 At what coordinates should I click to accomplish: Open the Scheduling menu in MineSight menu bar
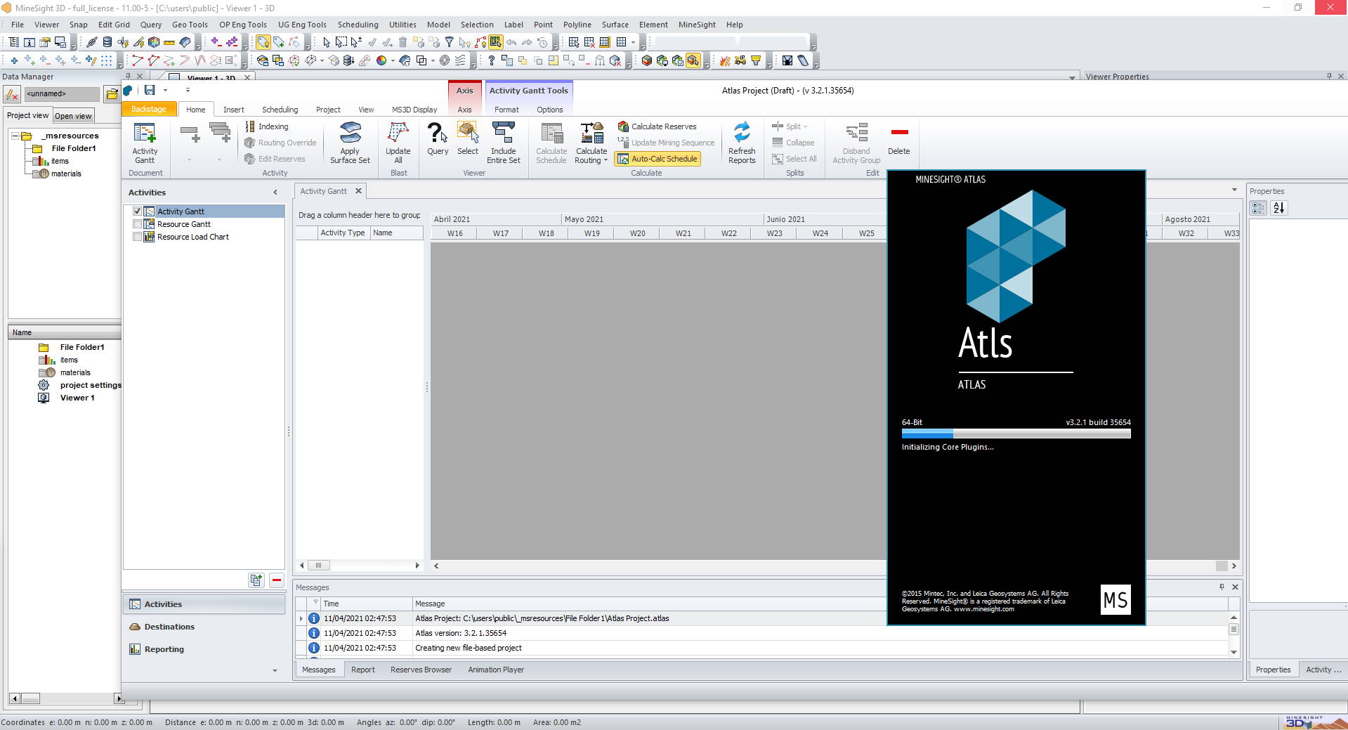pyautogui.click(x=358, y=25)
